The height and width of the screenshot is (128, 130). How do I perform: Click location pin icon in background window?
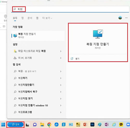[5, 16]
